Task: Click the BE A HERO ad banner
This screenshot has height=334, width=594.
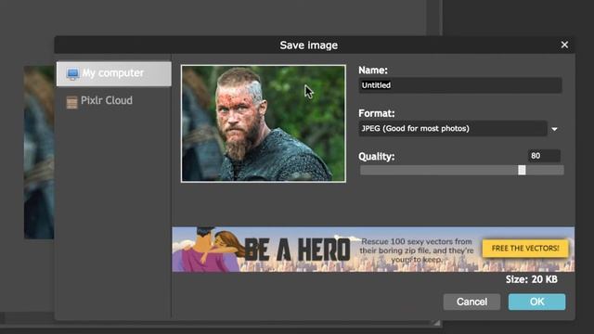Action: (373, 250)
